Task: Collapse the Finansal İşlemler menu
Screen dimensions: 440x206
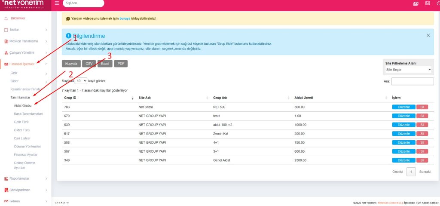Action: tap(46, 64)
